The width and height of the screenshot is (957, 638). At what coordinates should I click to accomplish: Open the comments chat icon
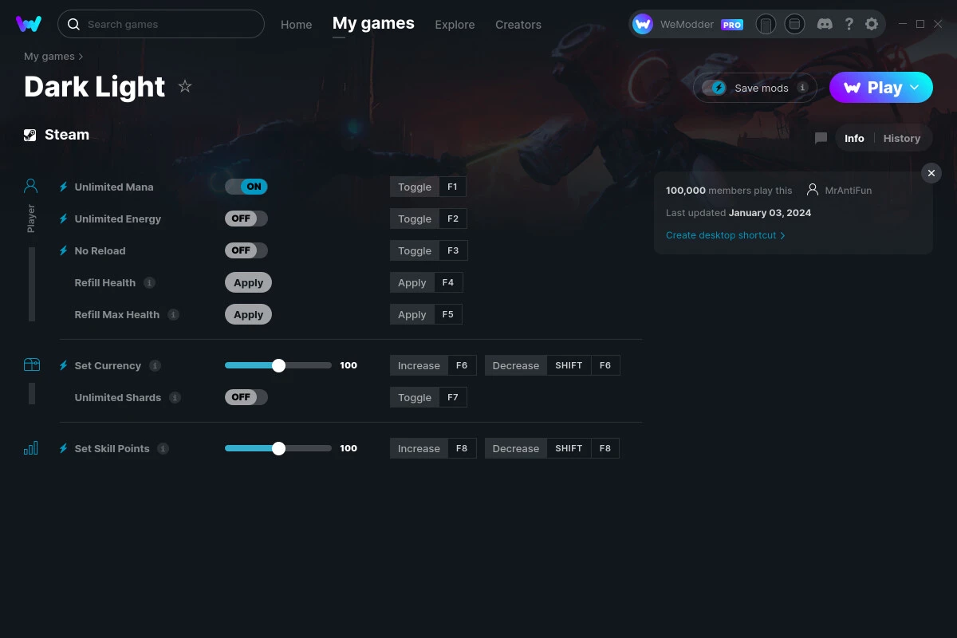coord(821,138)
